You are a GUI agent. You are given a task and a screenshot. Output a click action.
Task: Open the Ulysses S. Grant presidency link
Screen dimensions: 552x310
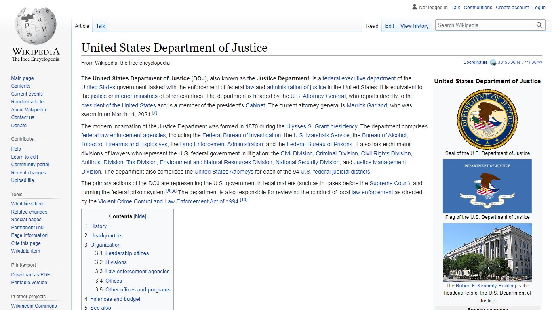point(322,126)
